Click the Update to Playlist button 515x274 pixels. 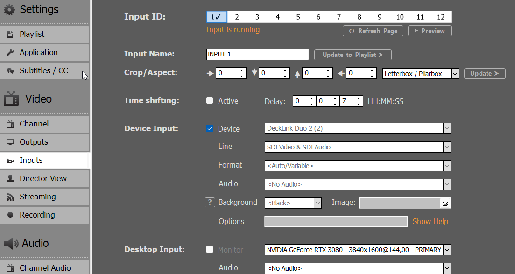(x=353, y=55)
